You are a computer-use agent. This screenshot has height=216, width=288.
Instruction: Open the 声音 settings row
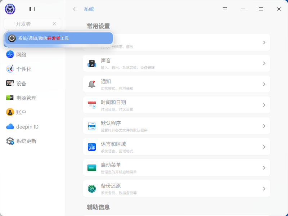click(x=176, y=63)
